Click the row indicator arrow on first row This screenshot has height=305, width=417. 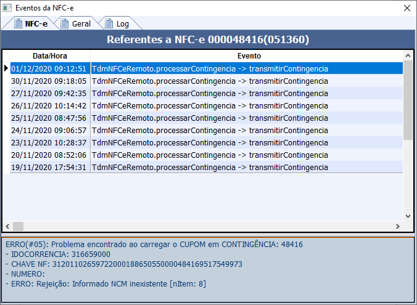coord(6,68)
